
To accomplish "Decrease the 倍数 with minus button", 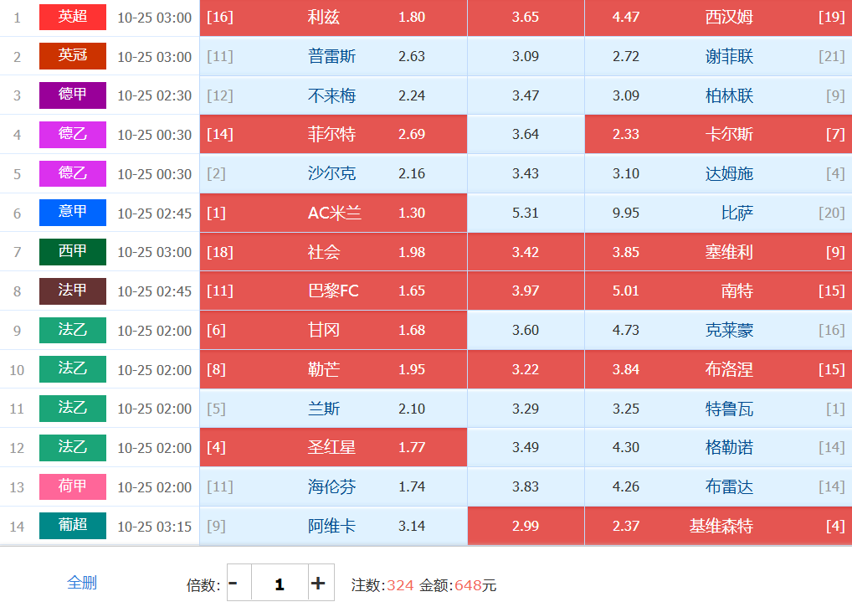I will [x=234, y=583].
